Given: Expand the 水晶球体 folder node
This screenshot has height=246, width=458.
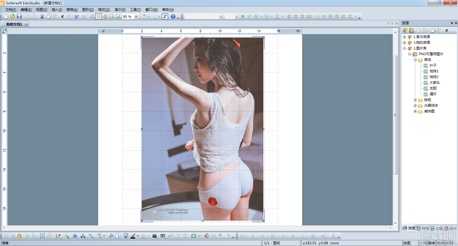Looking at the screenshot, I should pos(415,106).
